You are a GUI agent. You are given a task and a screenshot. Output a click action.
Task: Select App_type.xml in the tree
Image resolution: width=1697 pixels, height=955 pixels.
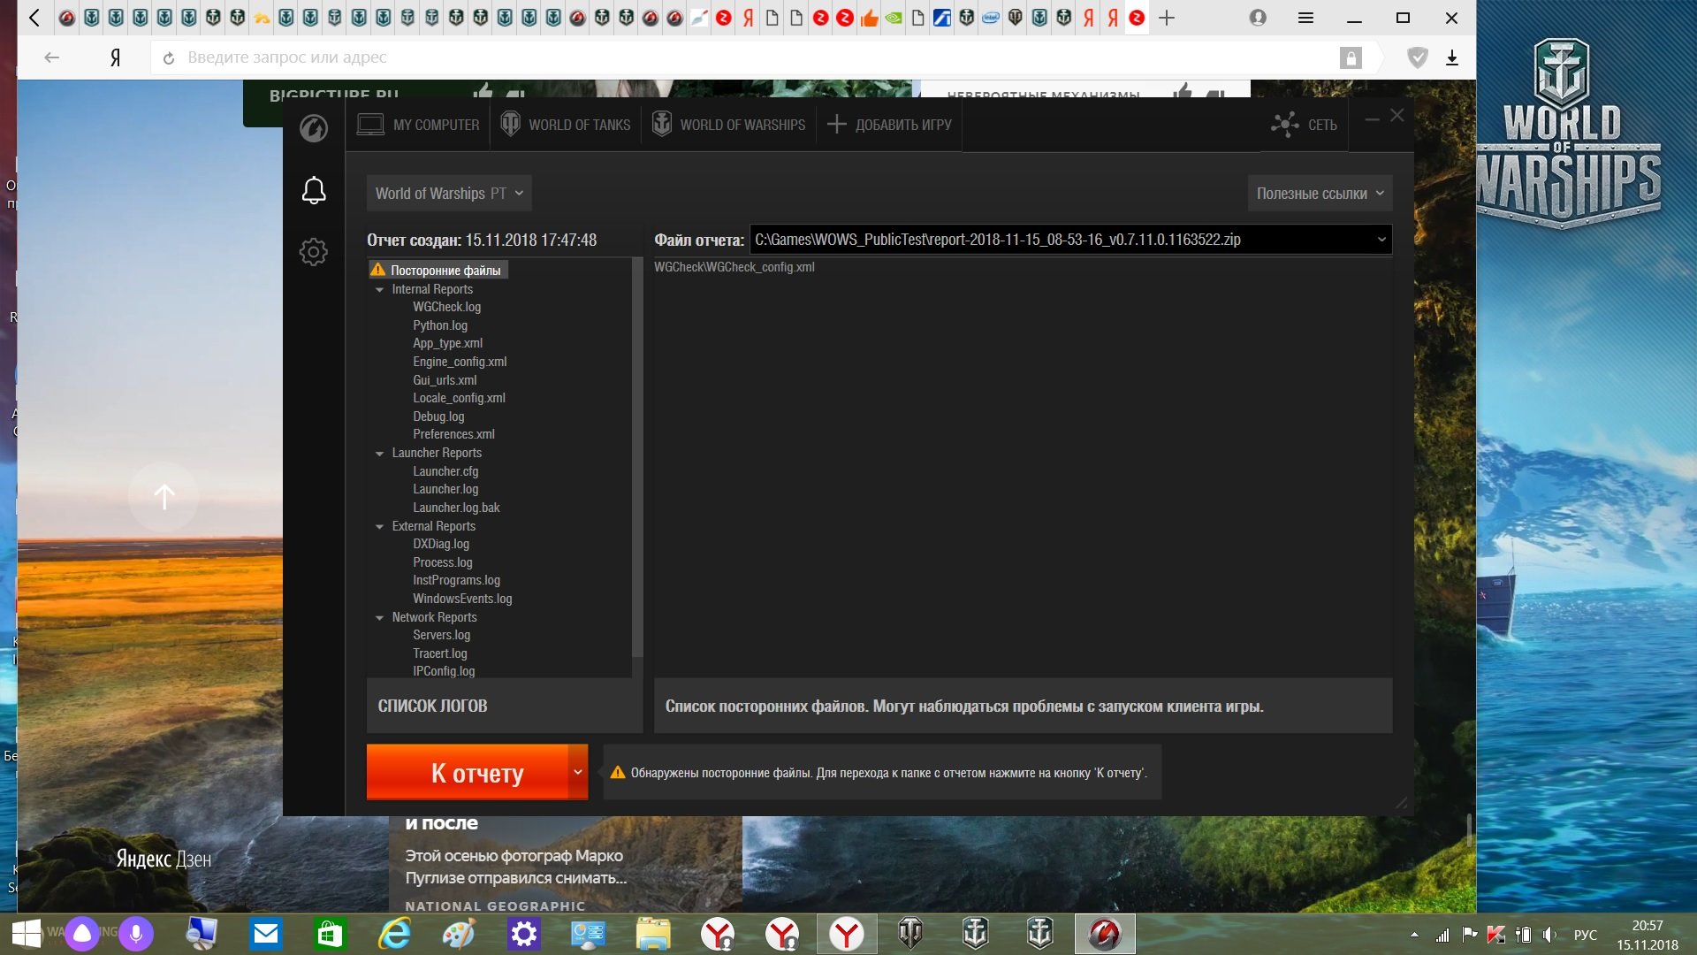click(447, 343)
